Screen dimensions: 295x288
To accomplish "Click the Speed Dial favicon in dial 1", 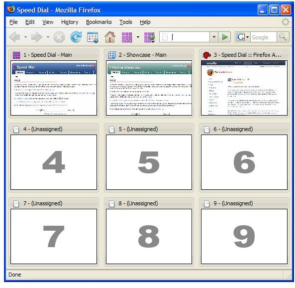I will point(16,55).
